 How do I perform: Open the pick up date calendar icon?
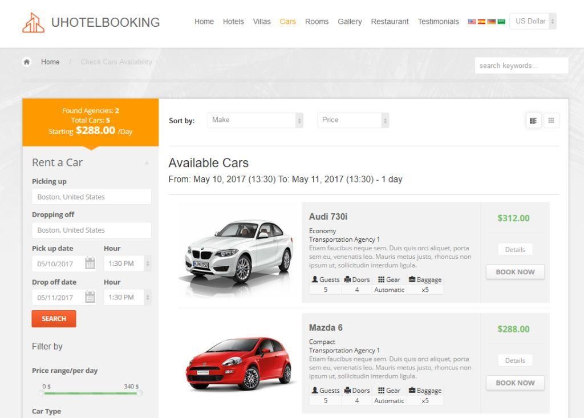90,263
